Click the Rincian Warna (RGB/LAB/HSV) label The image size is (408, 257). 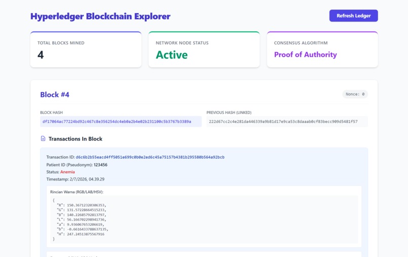pyautogui.click(x=77, y=192)
